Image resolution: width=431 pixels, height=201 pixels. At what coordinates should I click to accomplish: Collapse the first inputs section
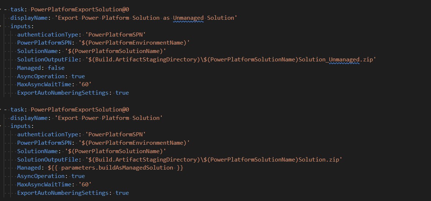pyautogui.click(x=1, y=26)
